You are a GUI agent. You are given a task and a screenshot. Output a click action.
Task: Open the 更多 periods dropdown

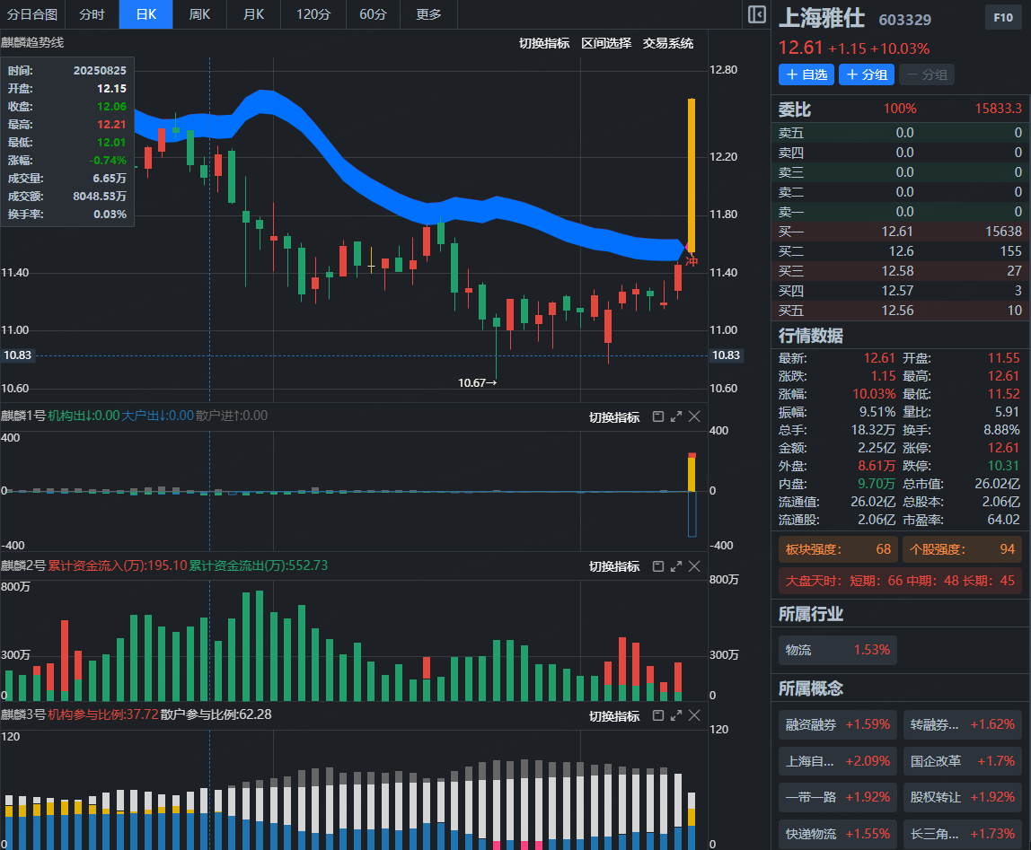coord(428,14)
